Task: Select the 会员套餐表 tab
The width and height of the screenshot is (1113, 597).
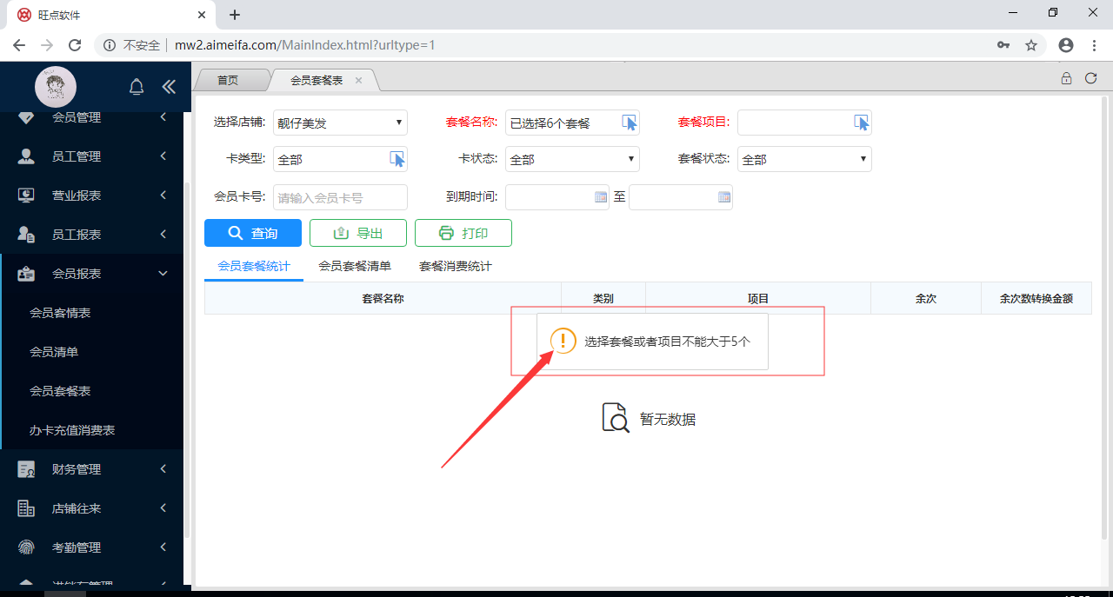Action: pos(317,80)
